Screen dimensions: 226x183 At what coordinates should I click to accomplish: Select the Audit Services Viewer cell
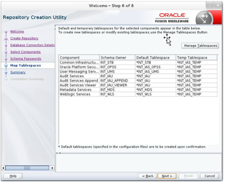[x=79, y=85]
